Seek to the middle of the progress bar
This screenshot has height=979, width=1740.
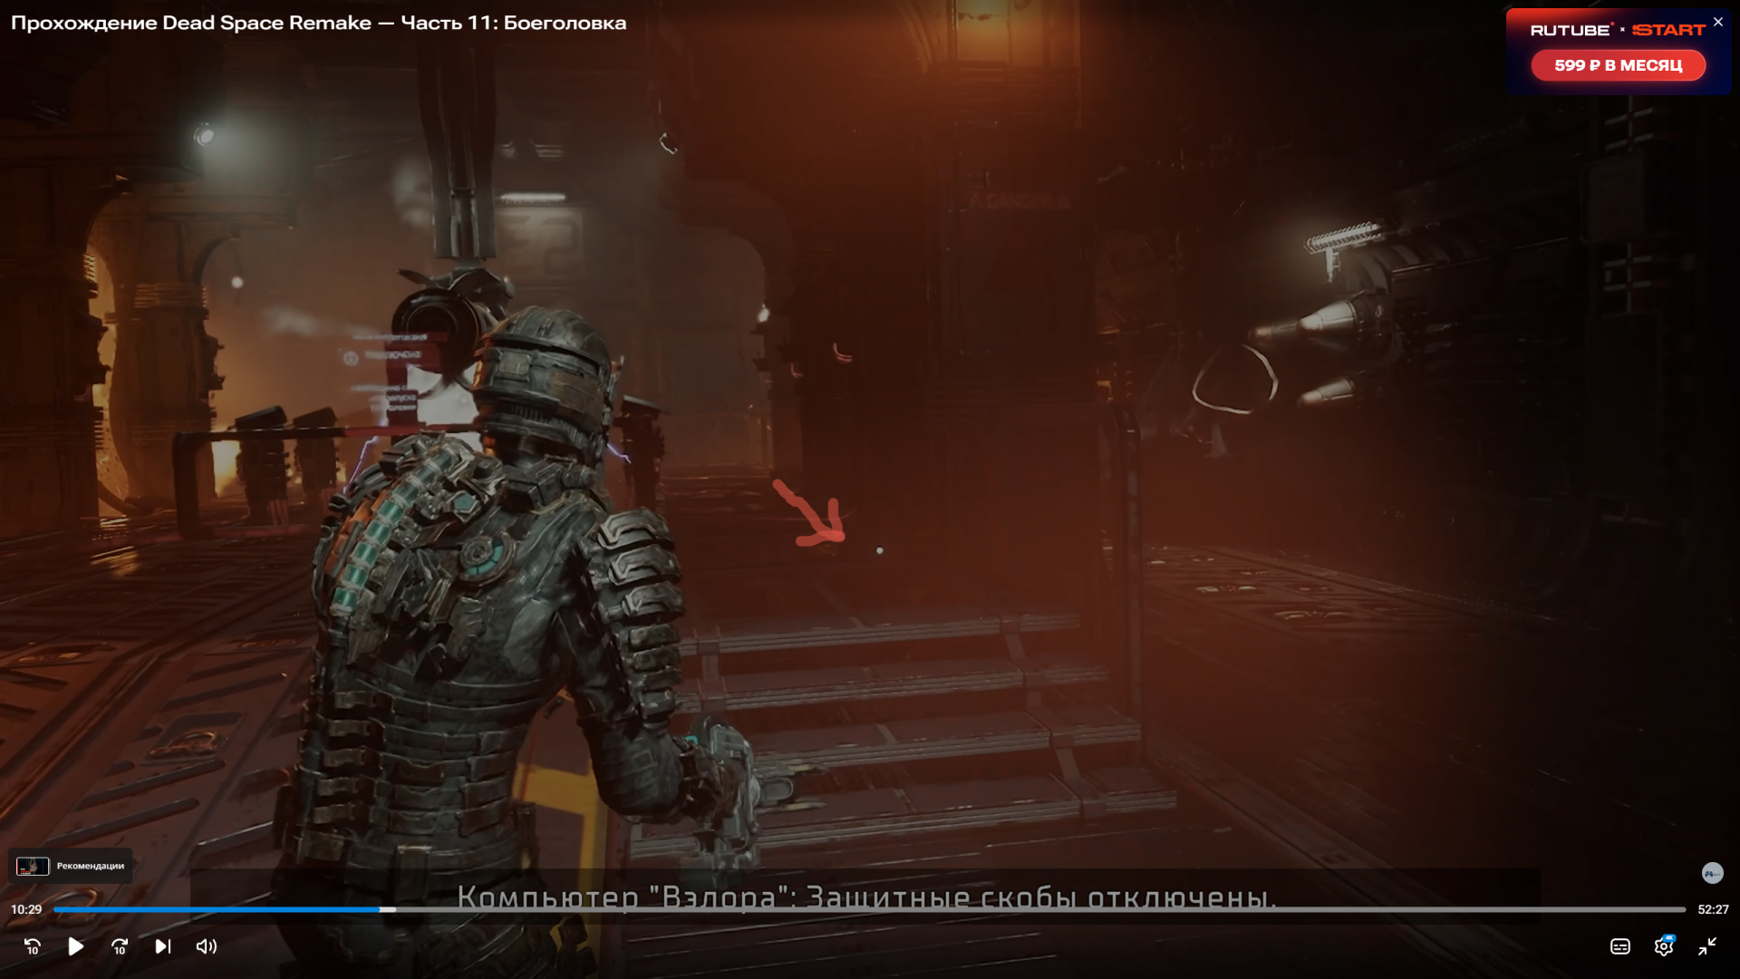click(x=870, y=909)
